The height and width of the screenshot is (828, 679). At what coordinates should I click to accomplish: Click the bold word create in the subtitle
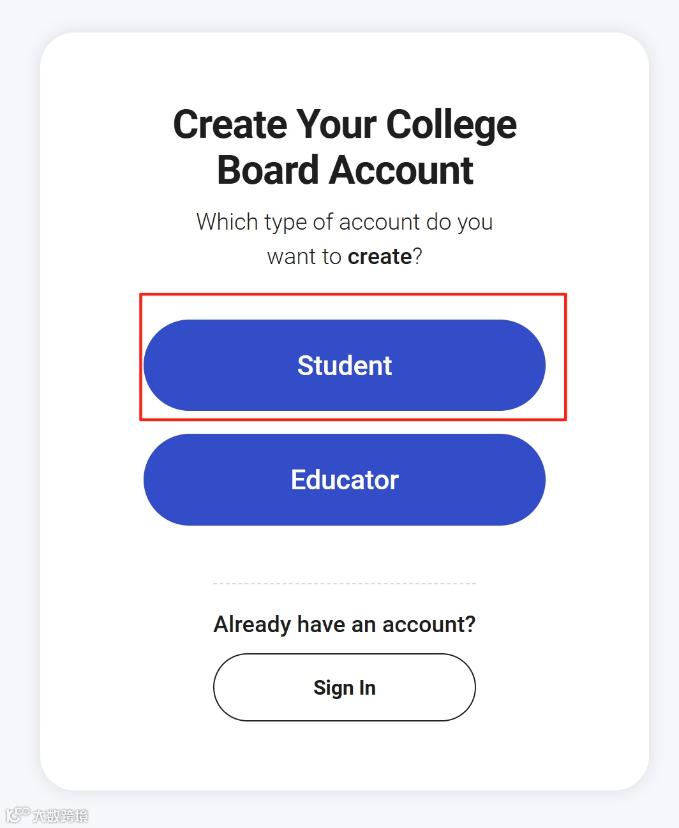[x=380, y=256]
